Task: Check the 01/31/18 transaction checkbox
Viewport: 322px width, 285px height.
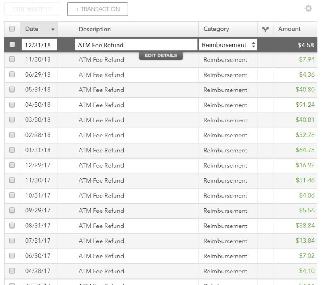Action: pos(12,150)
